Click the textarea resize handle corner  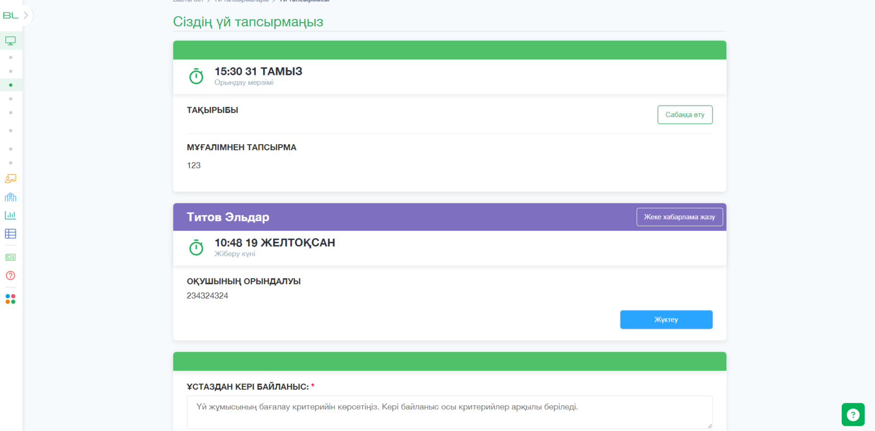[x=709, y=425]
